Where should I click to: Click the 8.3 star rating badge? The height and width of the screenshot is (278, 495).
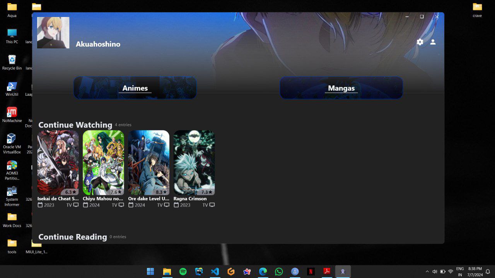click(161, 192)
